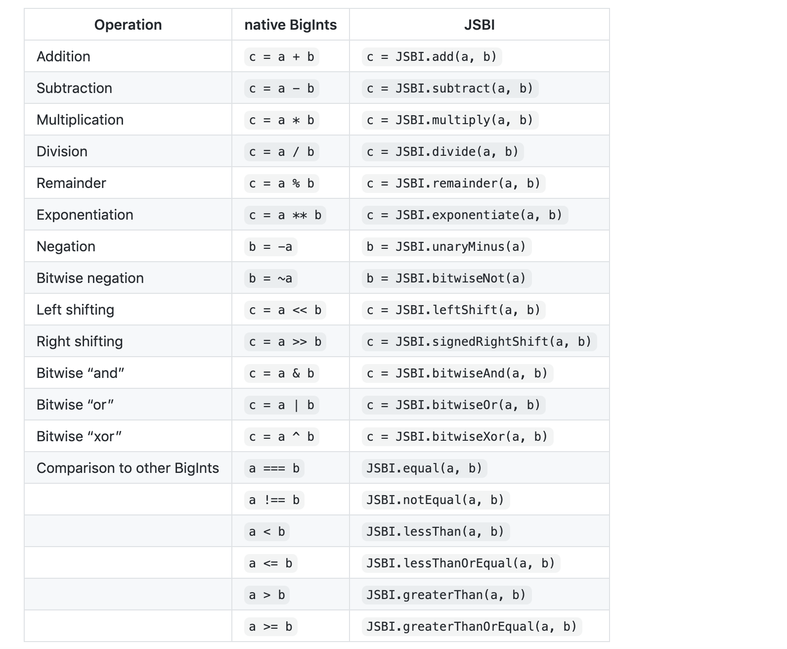
Task: Click the JSBI.notEqual(a, b) snippet
Action: click(x=436, y=500)
